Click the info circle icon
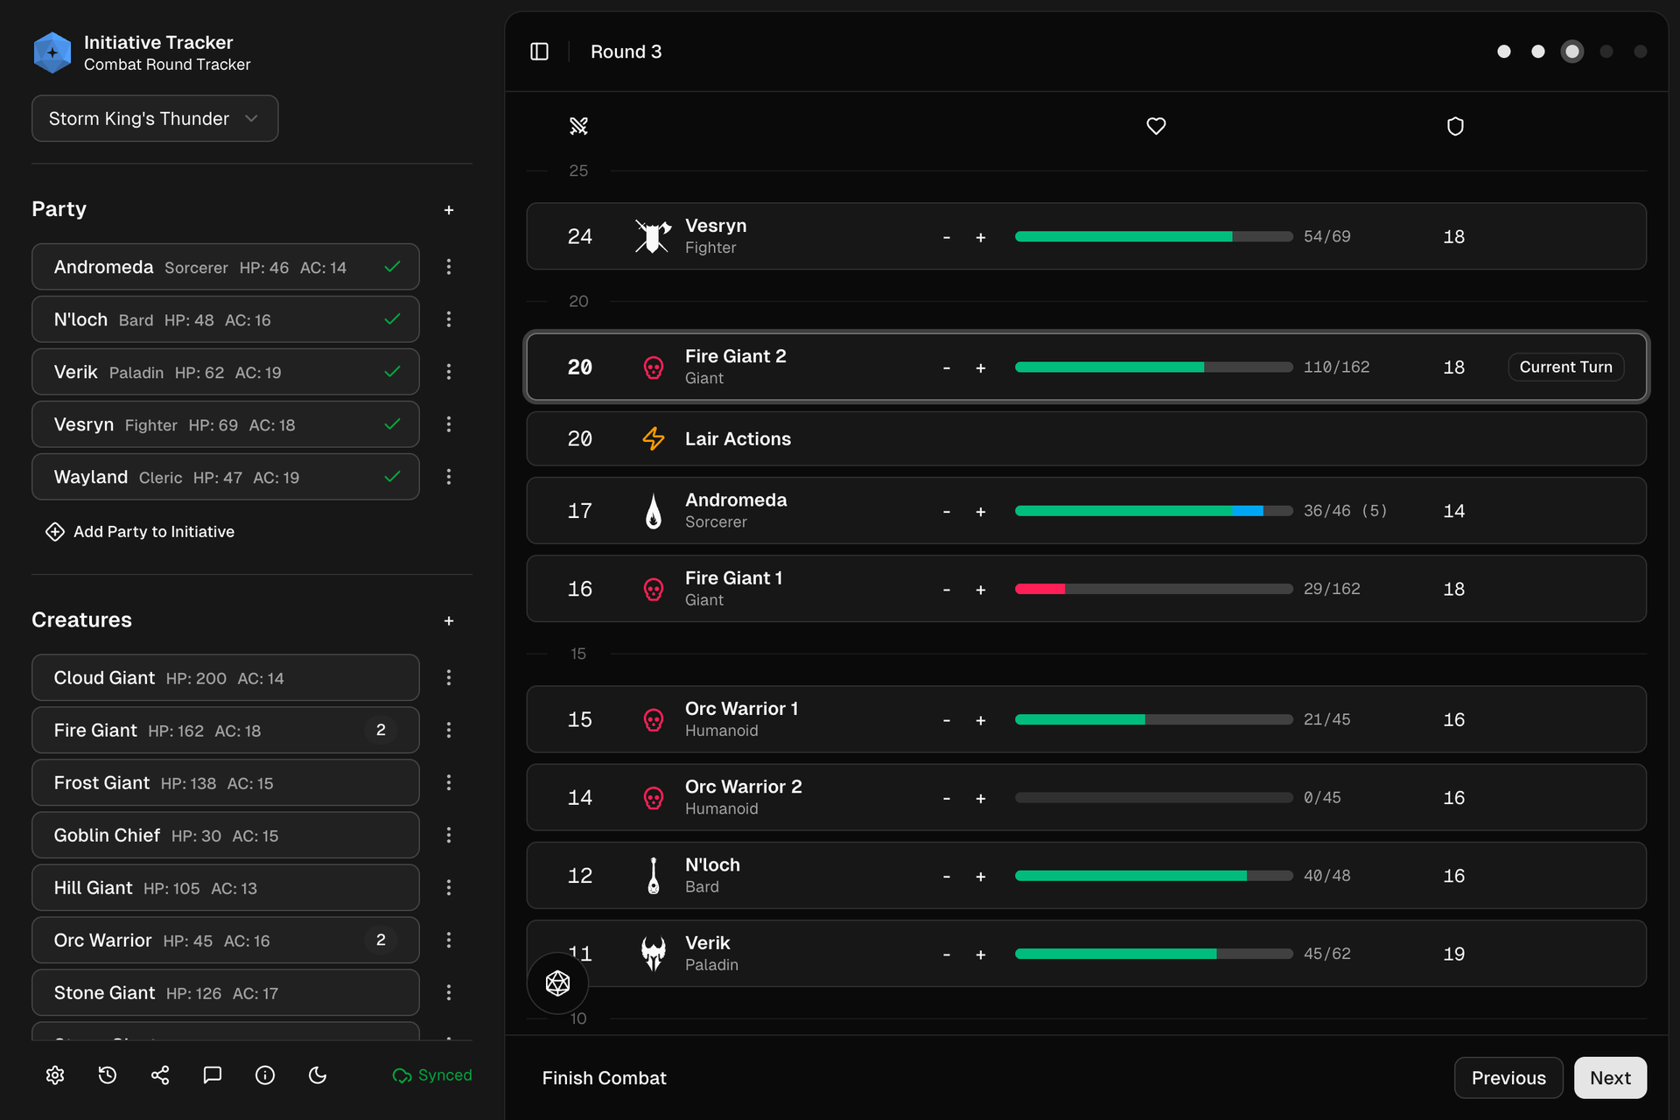This screenshot has height=1120, width=1680. [x=265, y=1075]
